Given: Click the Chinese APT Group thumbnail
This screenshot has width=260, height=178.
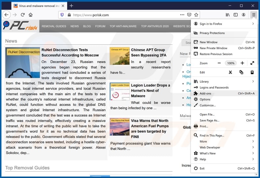Looking at the screenshot, I should coord(119,56).
